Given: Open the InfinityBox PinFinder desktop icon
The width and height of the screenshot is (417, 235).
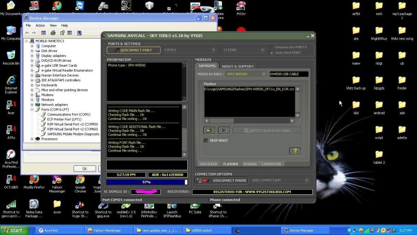Looking at the screenshot, I should [x=149, y=210].
